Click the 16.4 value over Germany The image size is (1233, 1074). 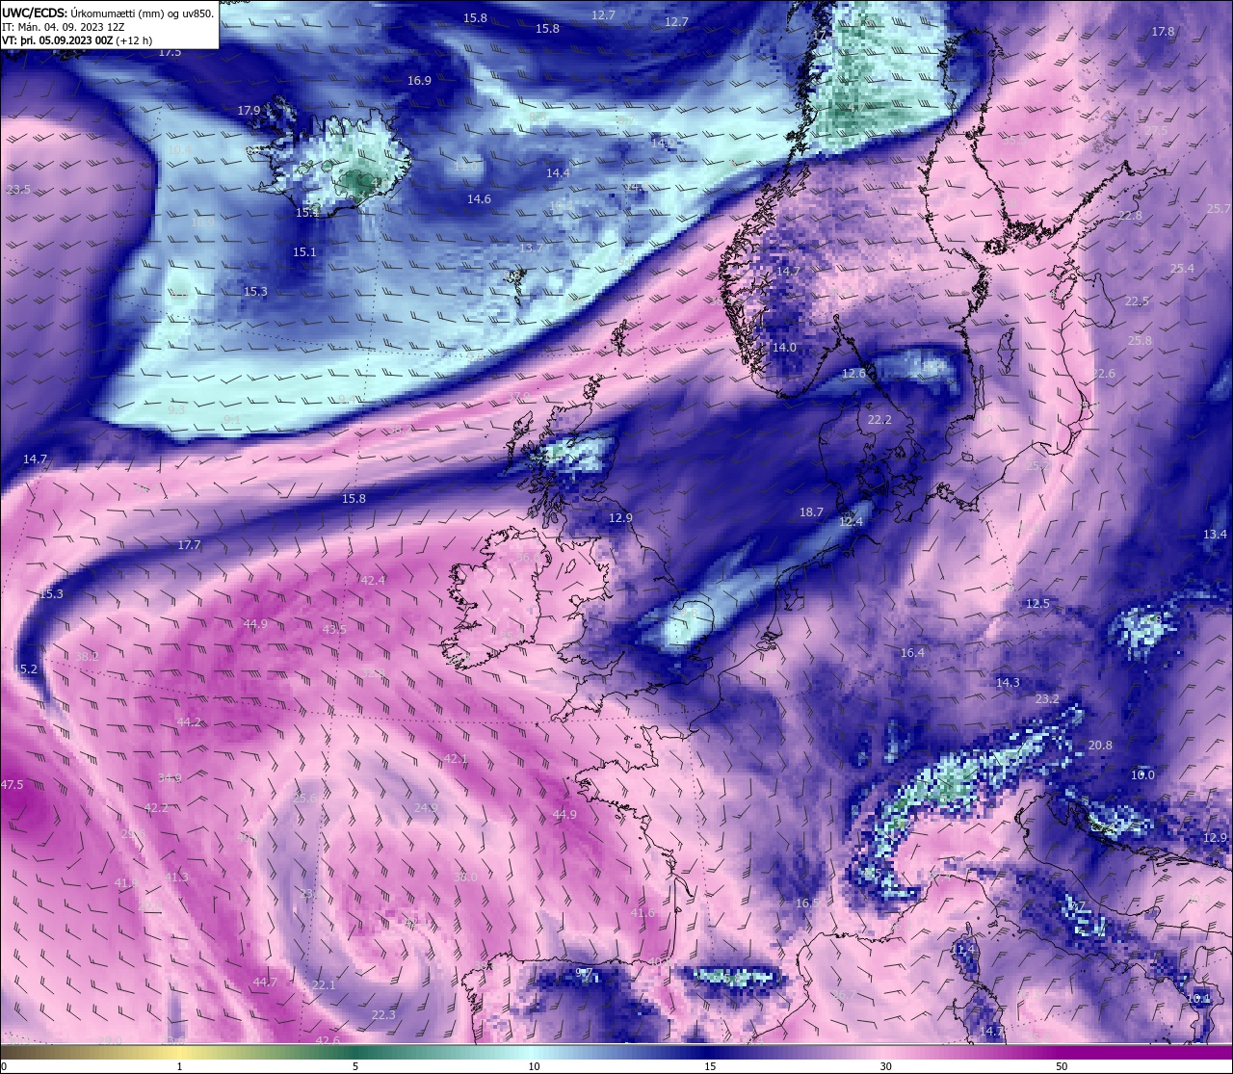(x=912, y=653)
